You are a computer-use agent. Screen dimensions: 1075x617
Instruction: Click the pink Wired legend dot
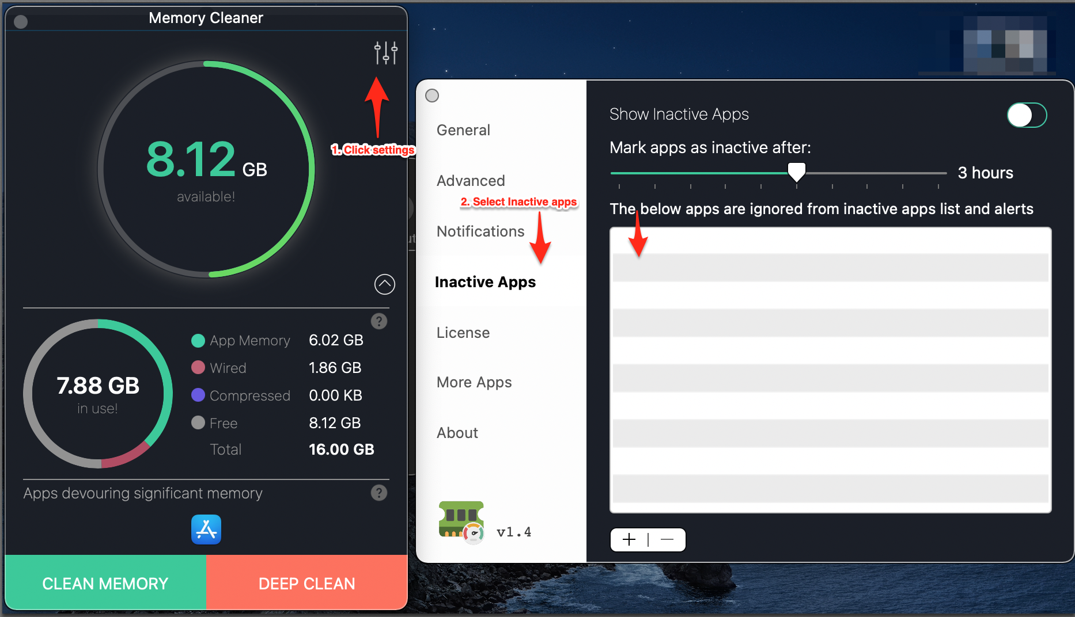198,367
